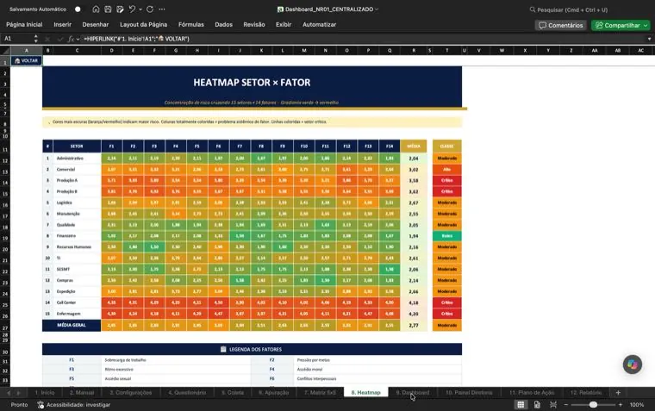Viewport: 655px width, 411px height.
Task: Add a new sheet with plus button
Action: click(x=618, y=393)
